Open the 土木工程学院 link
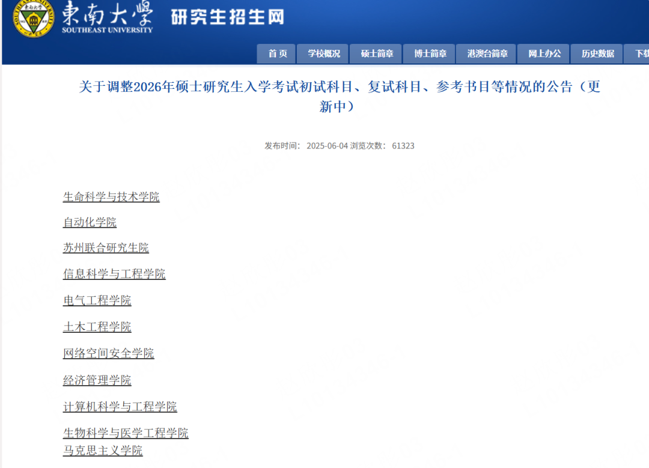The image size is (649, 468). click(97, 327)
